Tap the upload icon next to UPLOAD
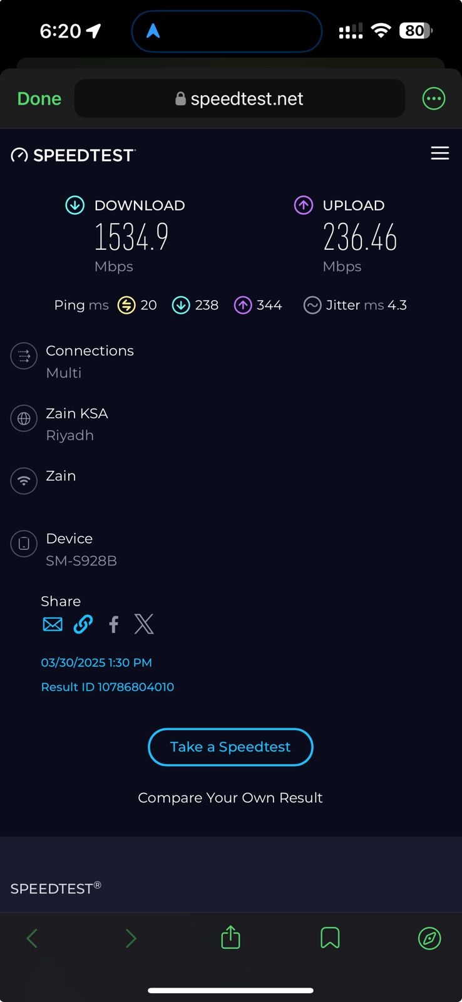The width and height of the screenshot is (462, 1002). point(304,205)
